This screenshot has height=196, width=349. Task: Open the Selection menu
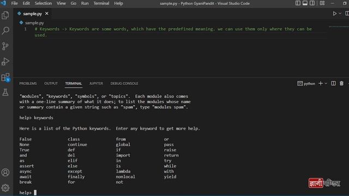[43, 3]
